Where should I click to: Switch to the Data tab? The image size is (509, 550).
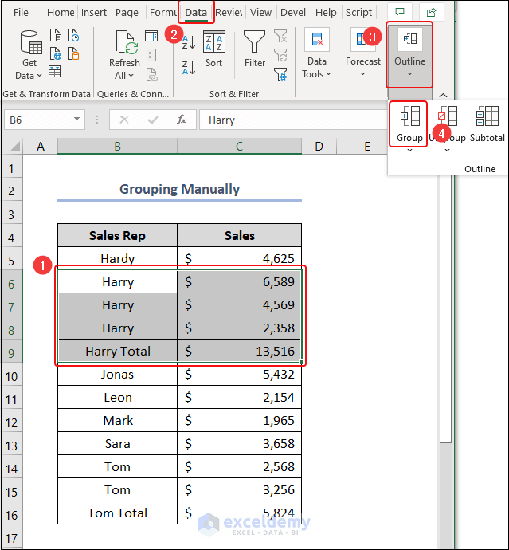click(196, 12)
